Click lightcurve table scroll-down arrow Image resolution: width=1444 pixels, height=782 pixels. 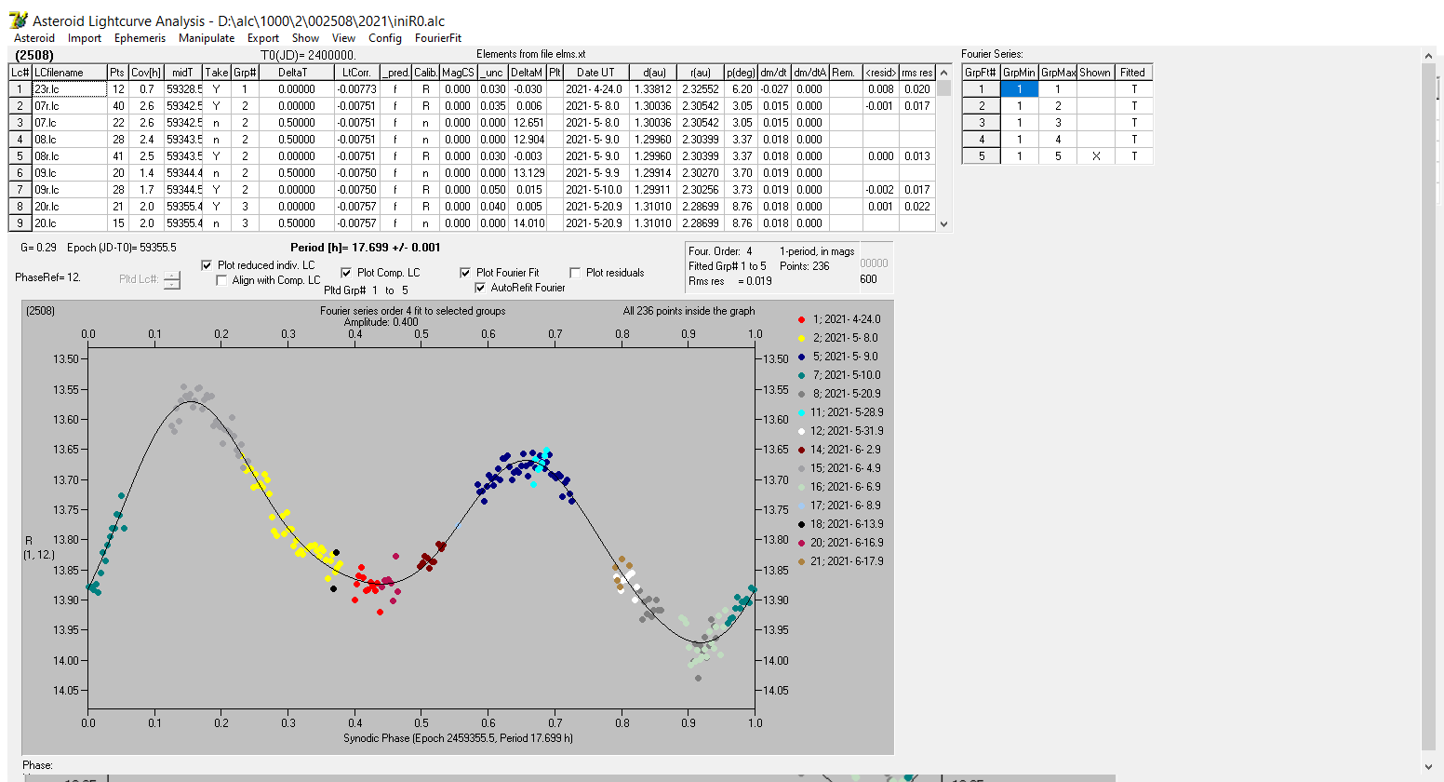click(x=944, y=223)
